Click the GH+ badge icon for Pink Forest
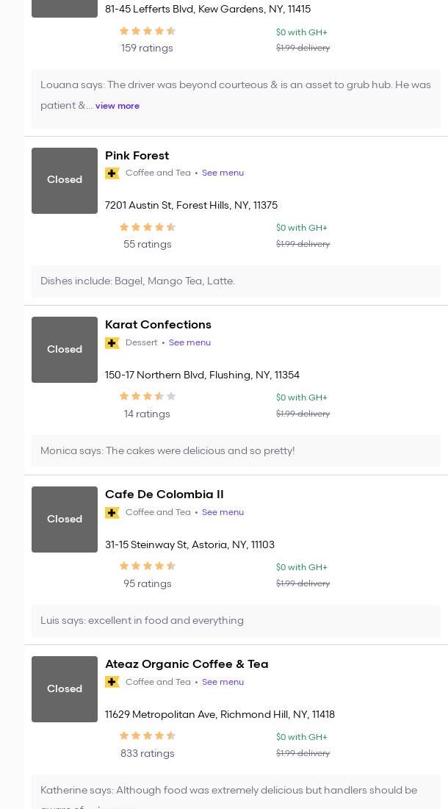The width and height of the screenshot is (448, 809). tap(112, 173)
